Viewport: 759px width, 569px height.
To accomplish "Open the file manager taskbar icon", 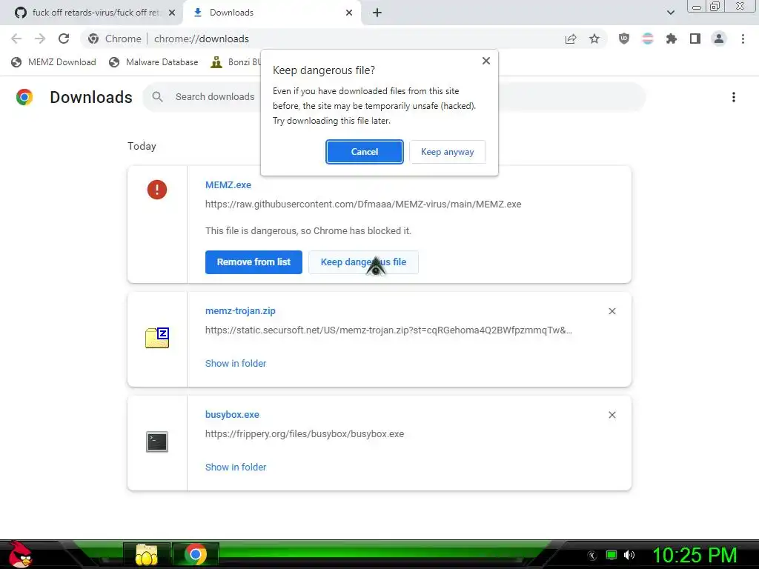I will (x=147, y=554).
